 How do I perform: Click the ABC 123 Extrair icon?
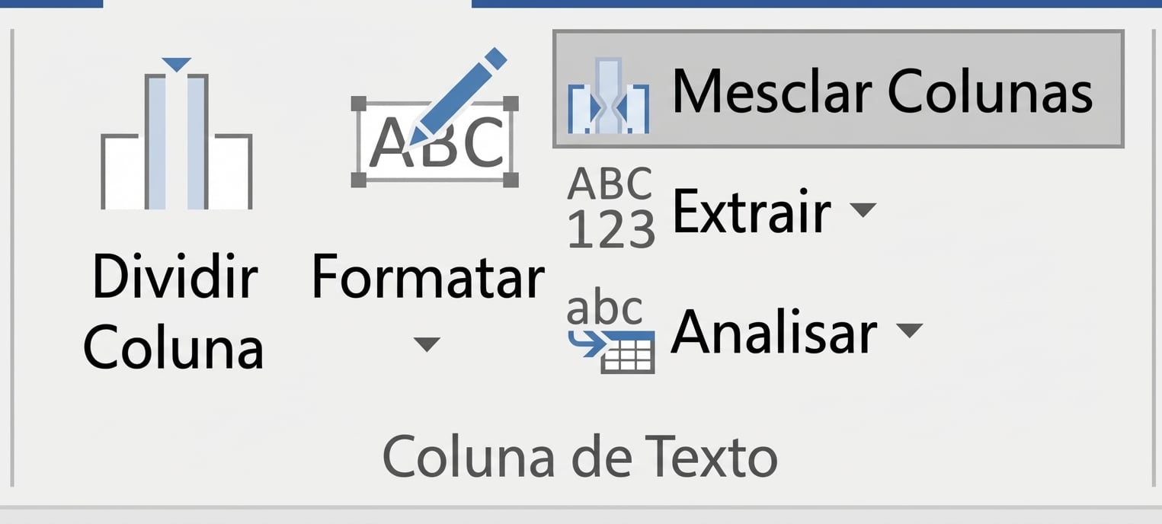click(x=608, y=206)
